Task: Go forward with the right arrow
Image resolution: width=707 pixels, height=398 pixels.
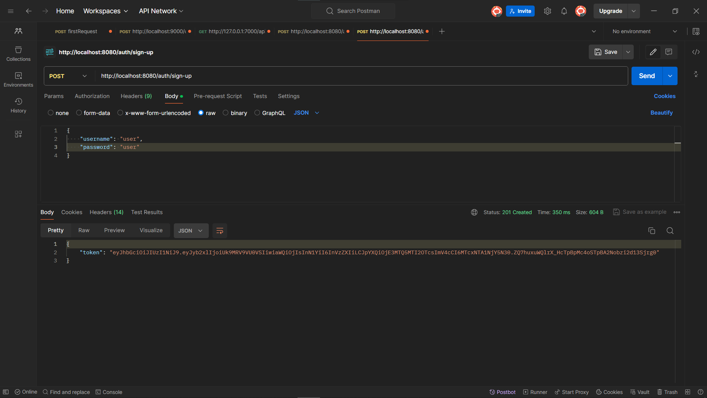Action: [45, 11]
